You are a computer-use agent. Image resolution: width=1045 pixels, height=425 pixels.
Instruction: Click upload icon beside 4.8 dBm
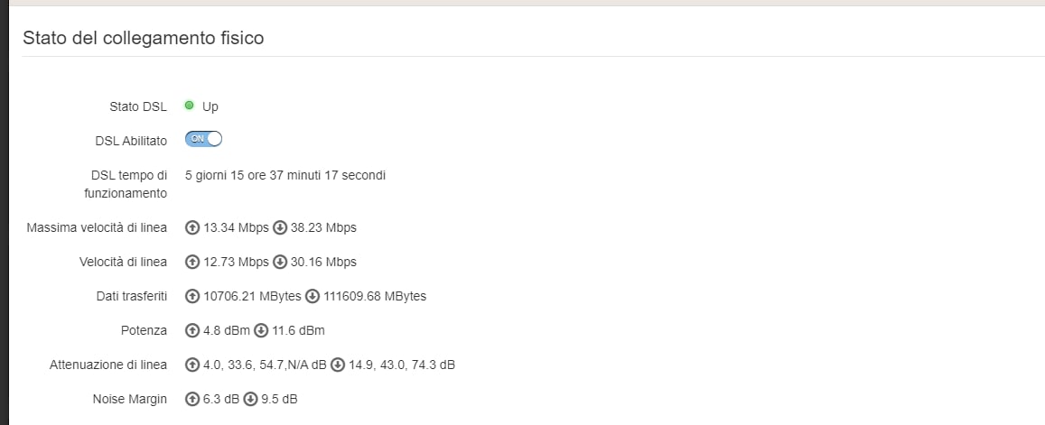(x=192, y=330)
